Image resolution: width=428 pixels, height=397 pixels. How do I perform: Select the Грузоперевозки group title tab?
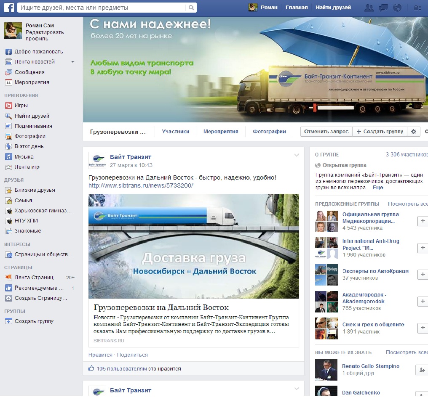click(x=118, y=132)
